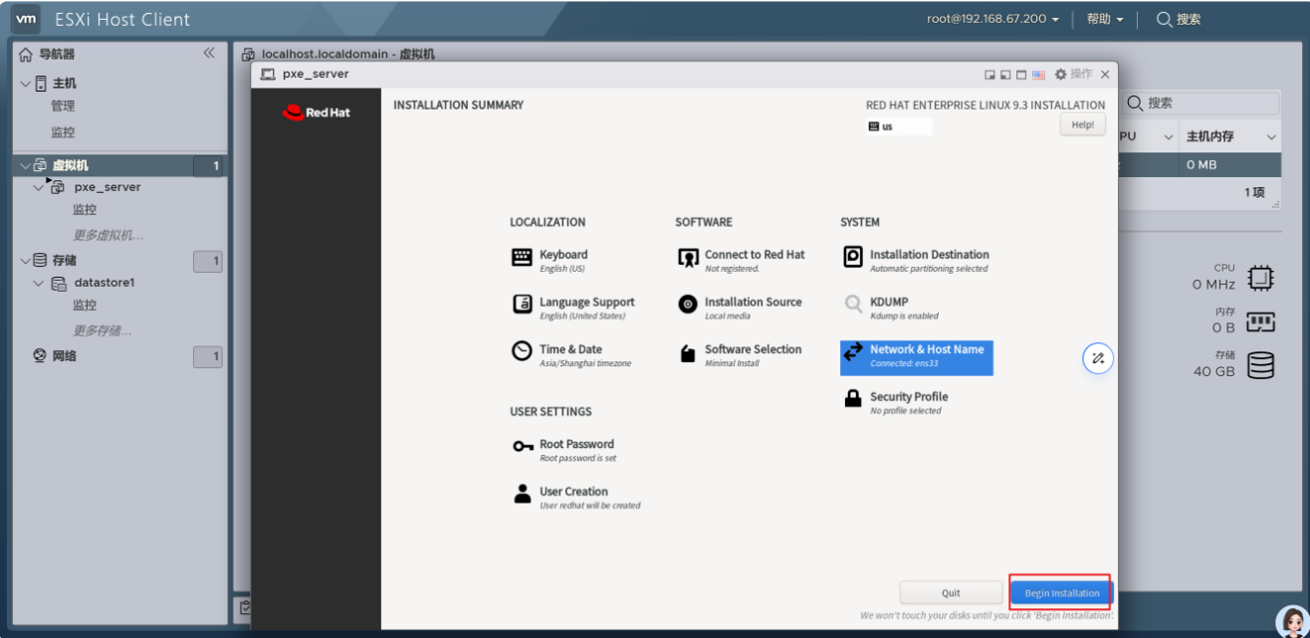The image size is (1310, 638).
Task: Open Language Support settings
Action: [x=572, y=308]
